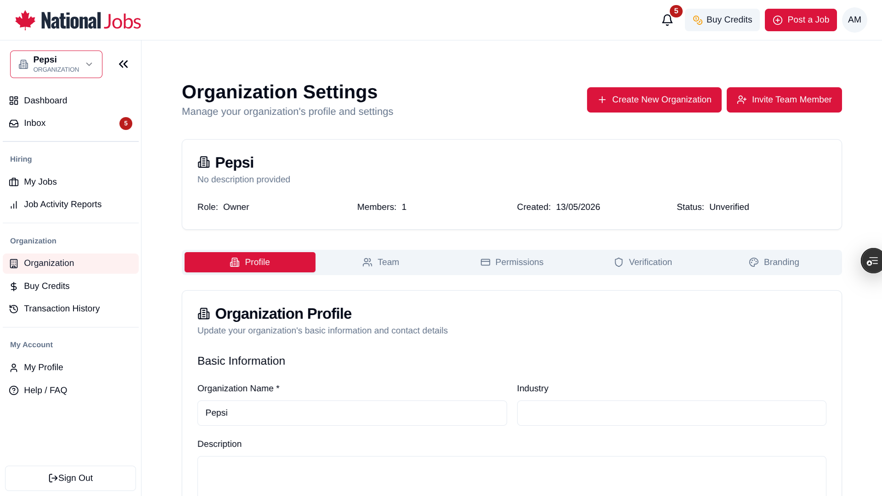The image size is (882, 496).
Task: Click Buy Credits in the header
Action: tap(722, 20)
